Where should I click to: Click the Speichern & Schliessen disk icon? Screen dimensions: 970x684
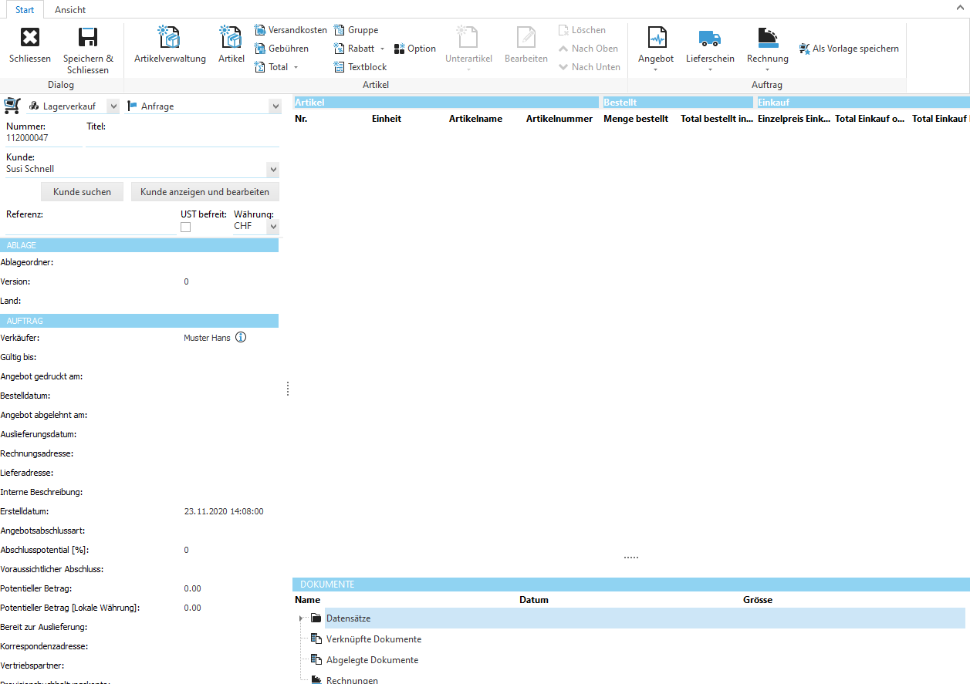point(88,38)
